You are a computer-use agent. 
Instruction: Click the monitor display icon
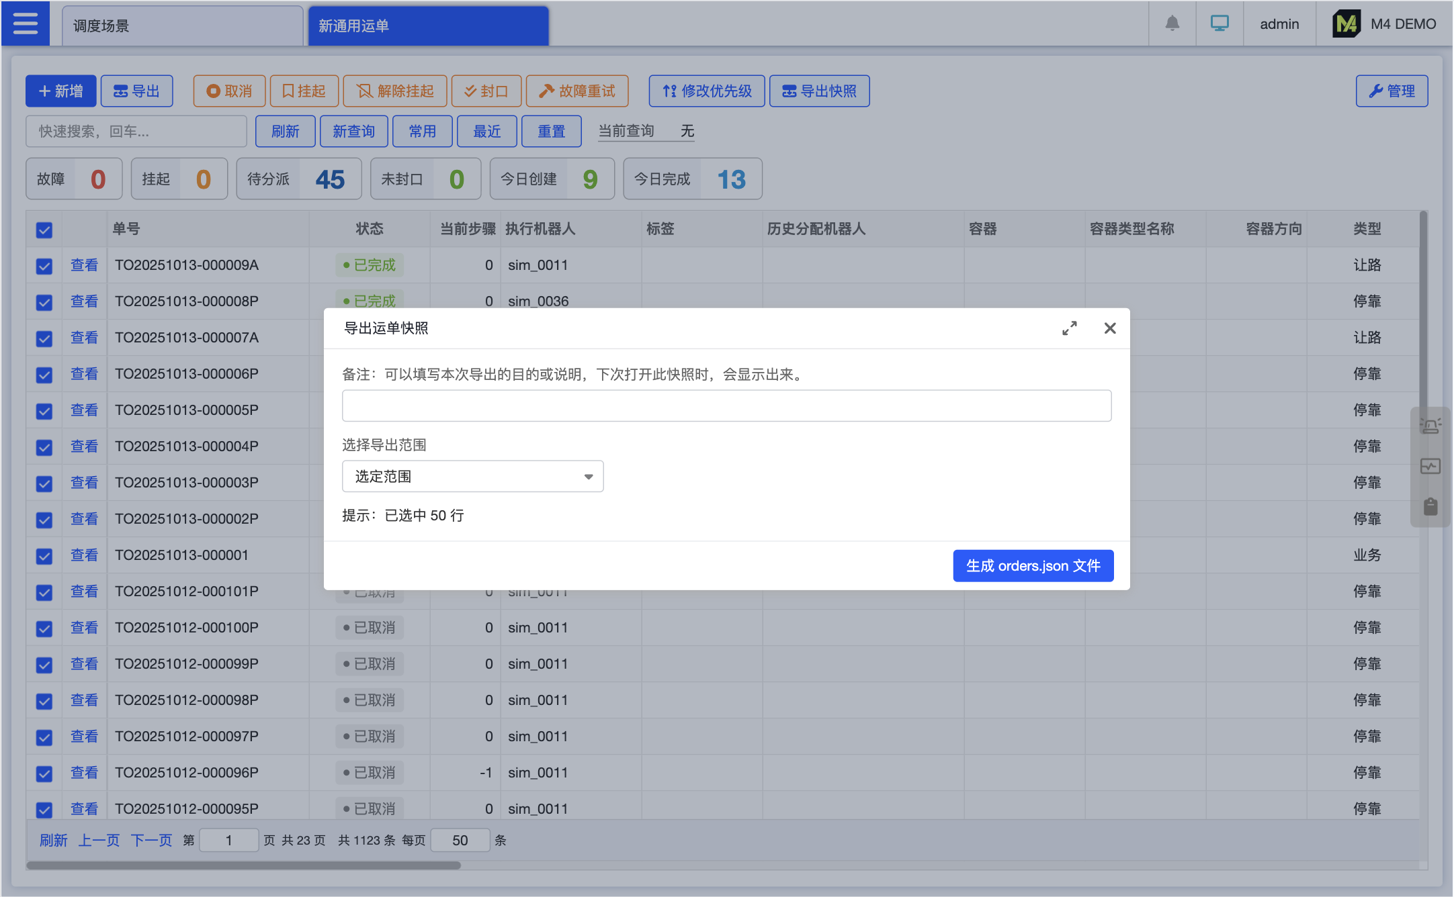coord(1220,23)
